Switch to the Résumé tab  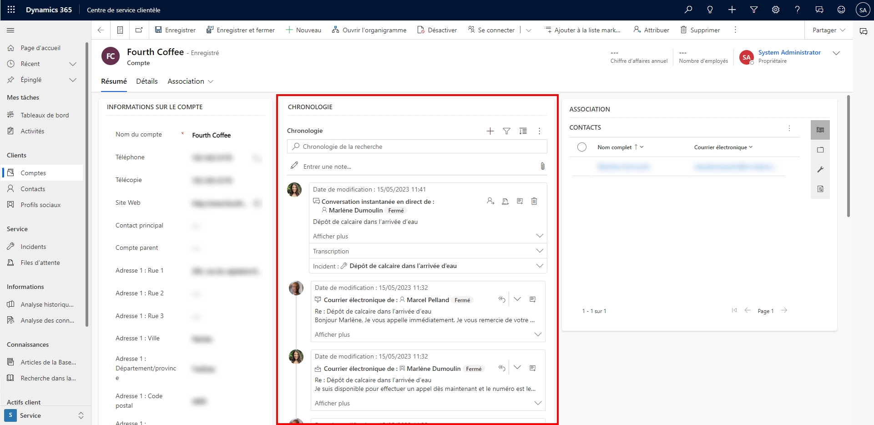click(114, 81)
